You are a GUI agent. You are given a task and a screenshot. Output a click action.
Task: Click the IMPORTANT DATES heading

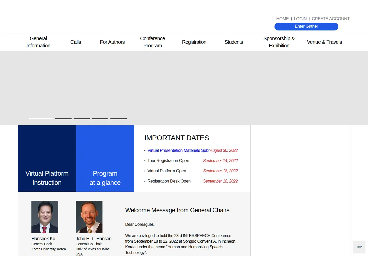pyautogui.click(x=177, y=138)
